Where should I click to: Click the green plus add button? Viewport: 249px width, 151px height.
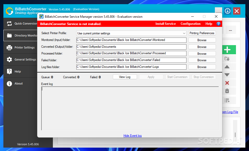coord(229,50)
